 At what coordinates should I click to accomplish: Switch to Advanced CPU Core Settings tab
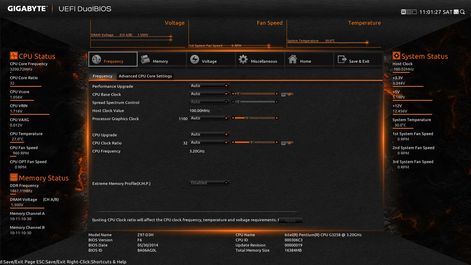[145, 76]
